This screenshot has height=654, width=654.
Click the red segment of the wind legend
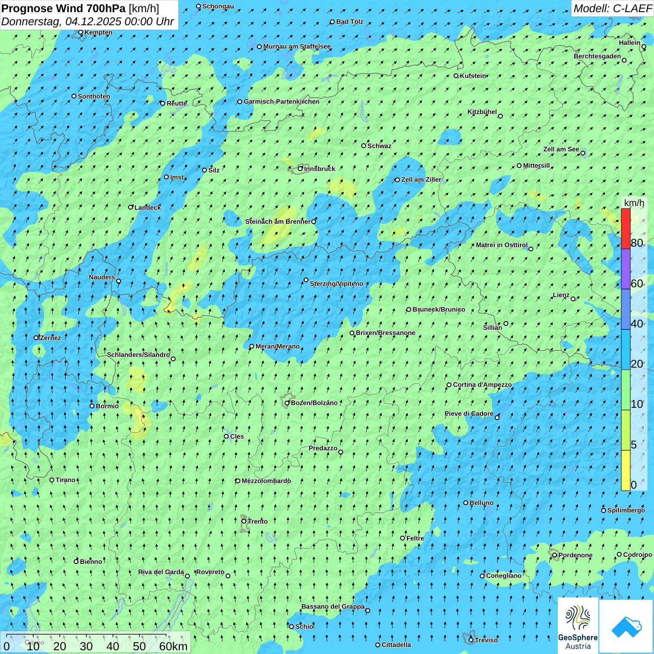pos(626,229)
